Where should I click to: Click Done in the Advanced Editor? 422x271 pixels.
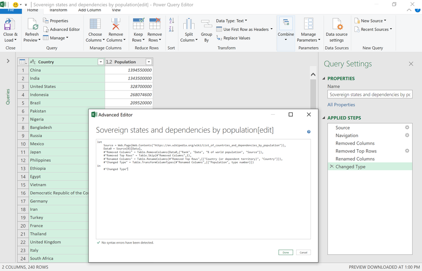286,252
